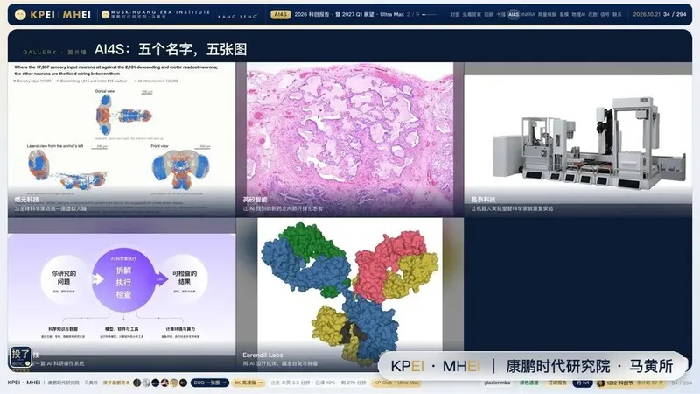Click the sixth avatar in the footer row
Viewport: 700px width, 394px height.
pyautogui.click(x=183, y=383)
